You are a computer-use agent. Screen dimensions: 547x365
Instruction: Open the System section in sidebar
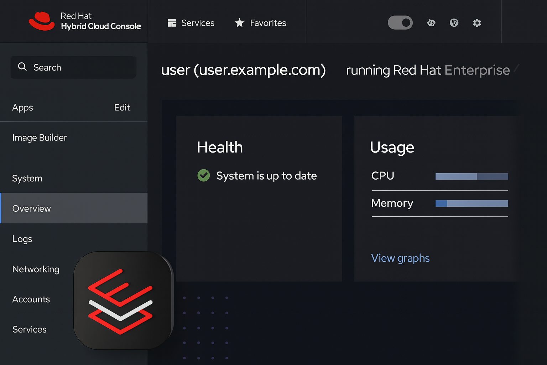27,178
